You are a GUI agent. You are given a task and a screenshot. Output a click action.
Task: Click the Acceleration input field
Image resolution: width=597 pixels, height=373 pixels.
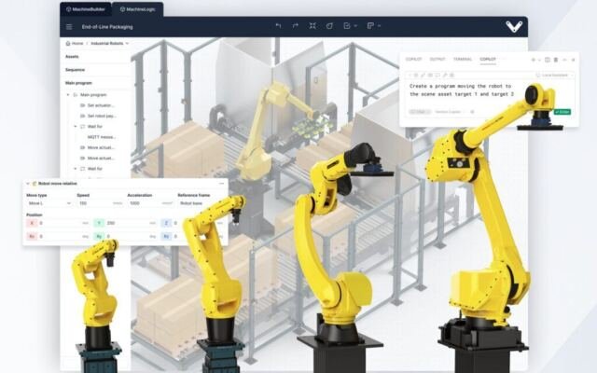151,203
